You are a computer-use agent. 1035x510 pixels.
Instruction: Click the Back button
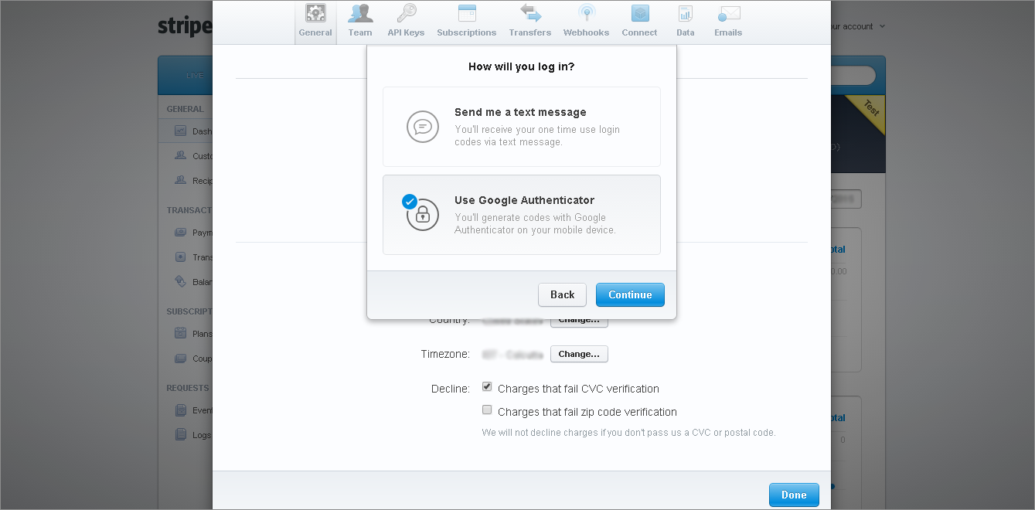tap(563, 294)
